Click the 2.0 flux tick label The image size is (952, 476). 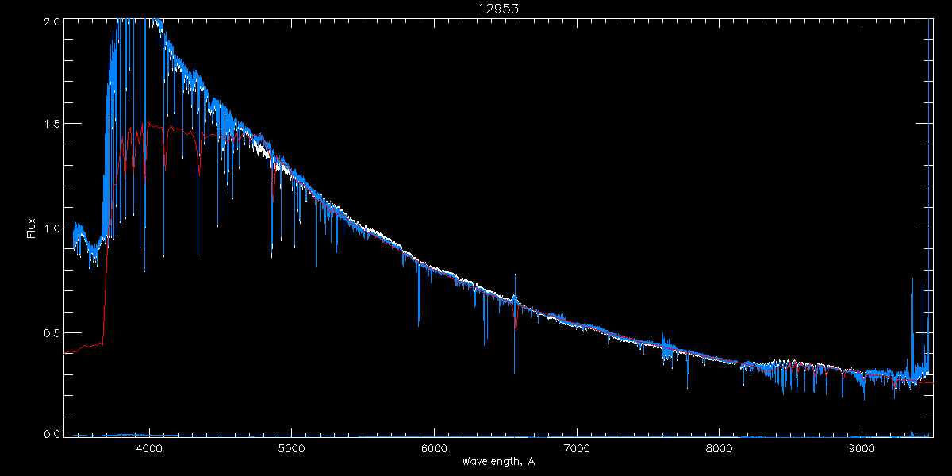[x=52, y=22]
